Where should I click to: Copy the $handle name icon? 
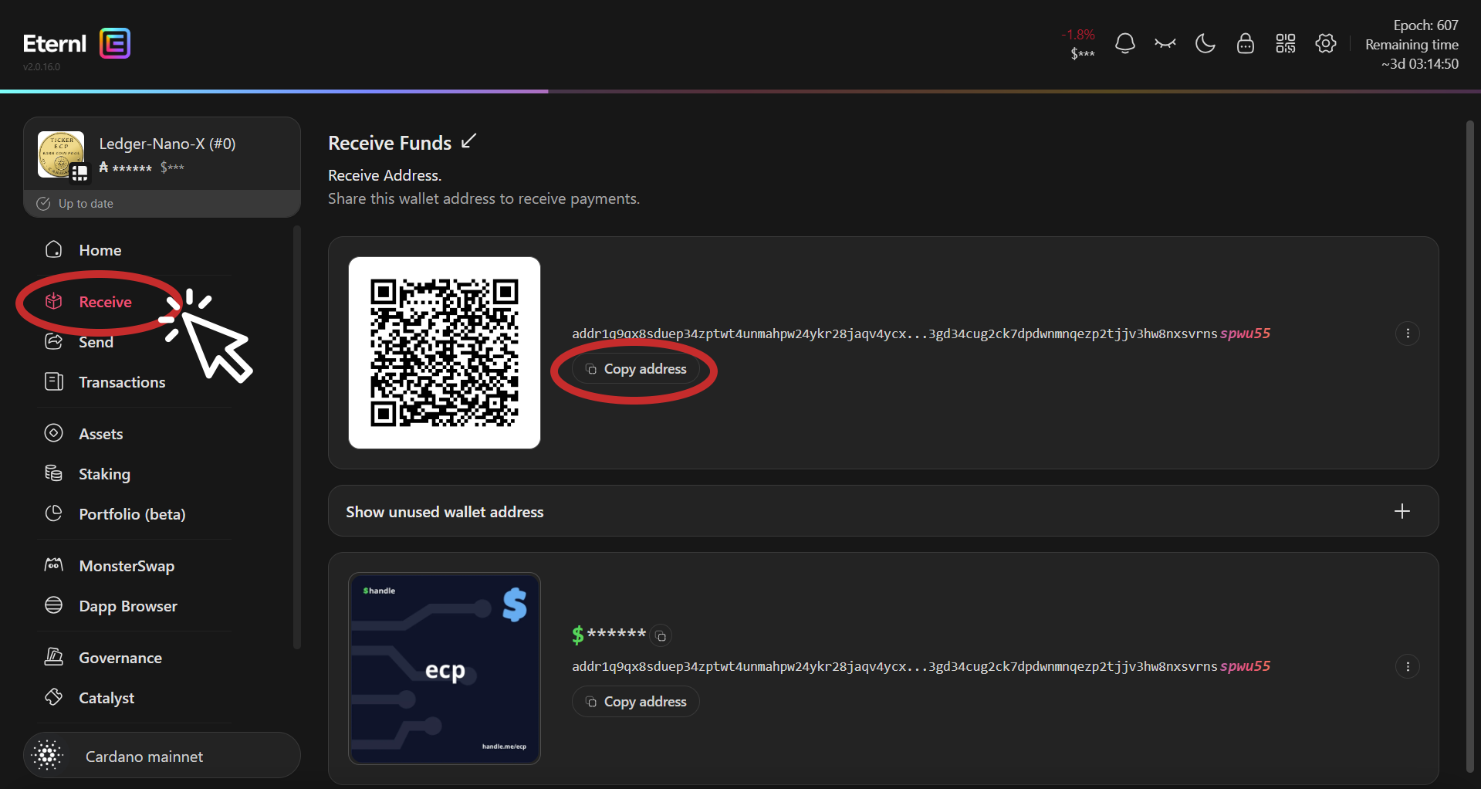coord(661,636)
